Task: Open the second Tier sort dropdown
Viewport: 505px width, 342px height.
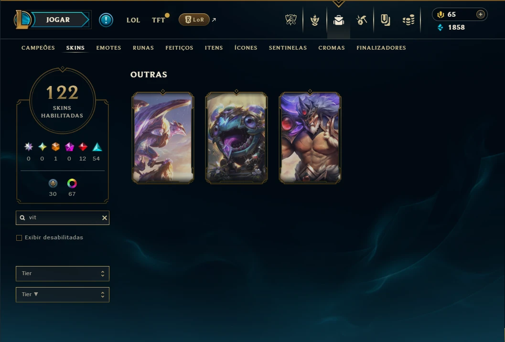Action: [x=63, y=295]
